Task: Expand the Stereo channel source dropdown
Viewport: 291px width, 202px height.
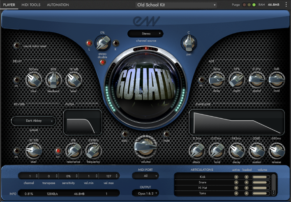Action: [145, 34]
